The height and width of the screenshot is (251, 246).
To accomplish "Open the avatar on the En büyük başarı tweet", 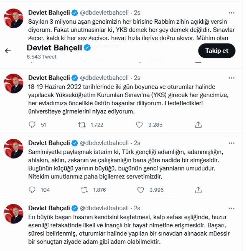I will (x=13, y=214).
